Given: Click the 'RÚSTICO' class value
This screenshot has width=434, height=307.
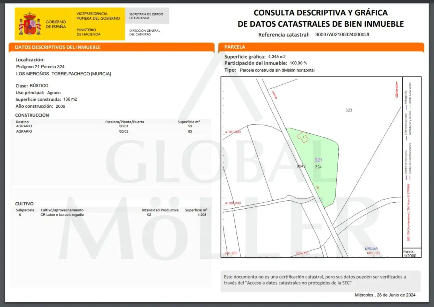Looking at the screenshot, I should pos(39,86).
